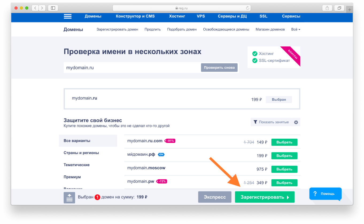Click the Домены section heading link
The width and height of the screenshot is (364, 224).
coord(73,30)
